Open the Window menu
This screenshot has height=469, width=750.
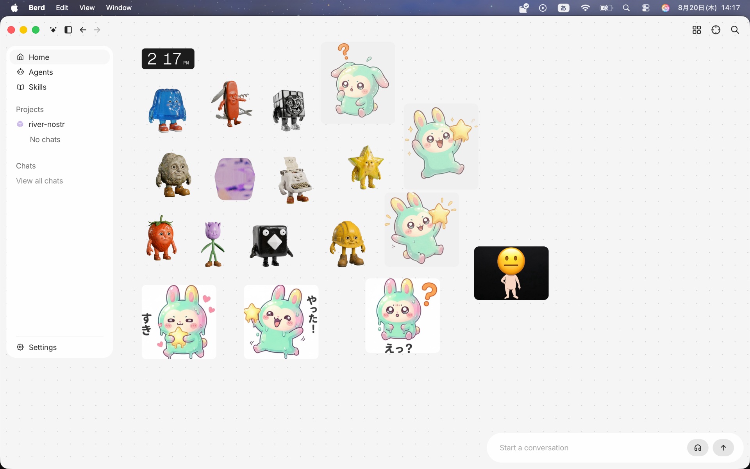(x=119, y=8)
